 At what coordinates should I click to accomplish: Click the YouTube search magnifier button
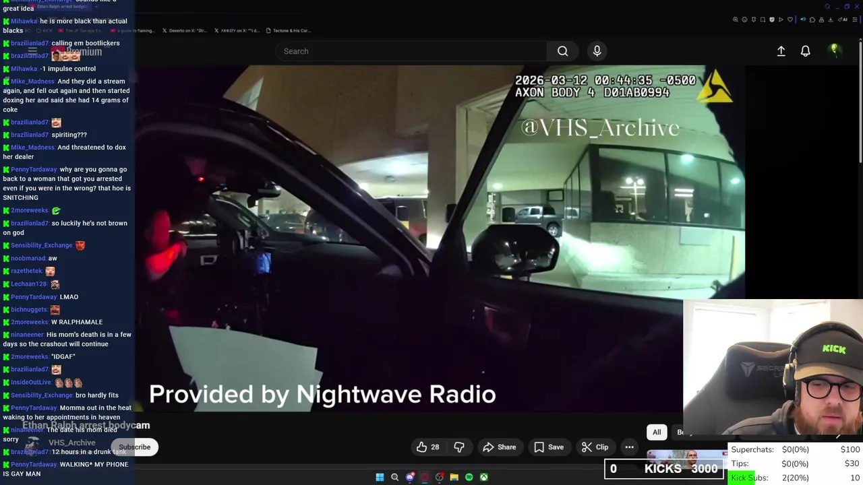(562, 51)
